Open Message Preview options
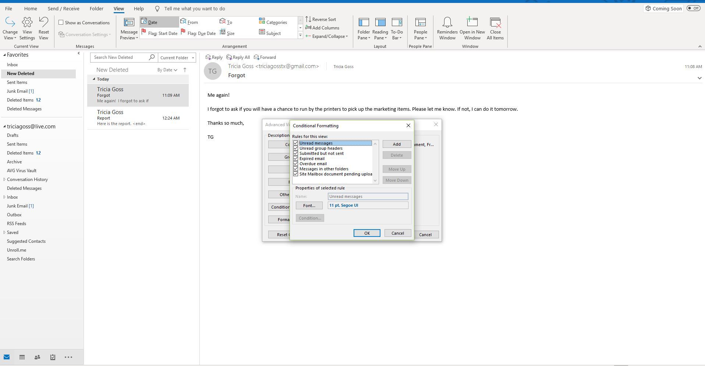705x366 pixels. pos(129,29)
